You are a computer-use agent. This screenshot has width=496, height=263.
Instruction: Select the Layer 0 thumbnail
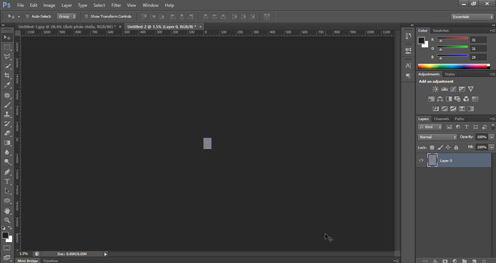(432, 160)
